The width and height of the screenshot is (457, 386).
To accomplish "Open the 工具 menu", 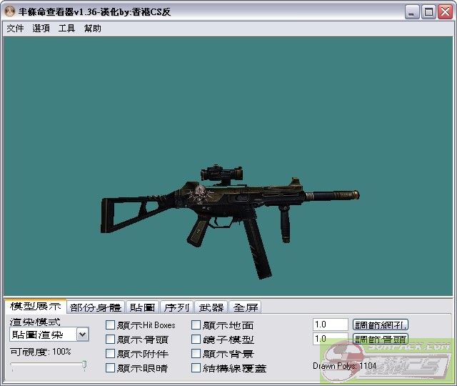I will [x=66, y=29].
